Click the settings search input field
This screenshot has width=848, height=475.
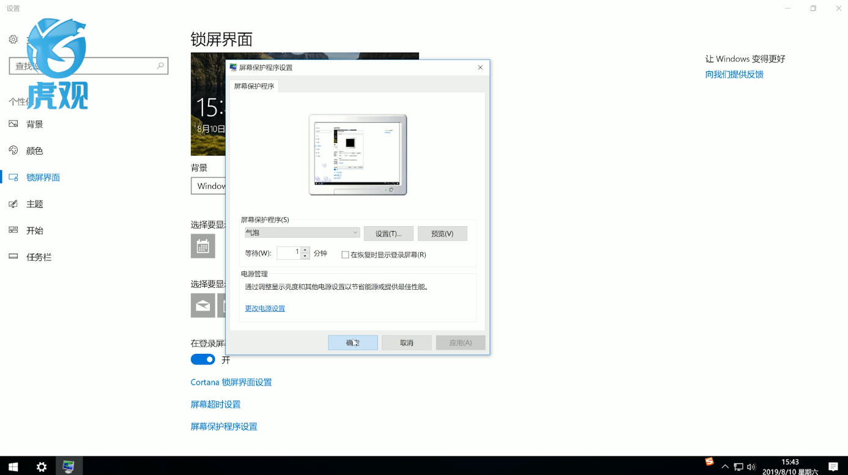coord(89,65)
